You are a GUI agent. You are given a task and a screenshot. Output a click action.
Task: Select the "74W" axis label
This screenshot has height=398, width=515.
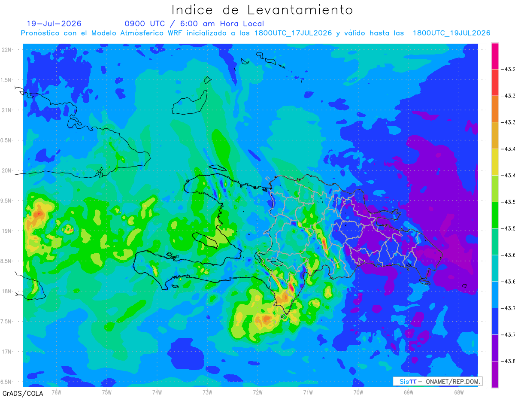tap(157, 392)
